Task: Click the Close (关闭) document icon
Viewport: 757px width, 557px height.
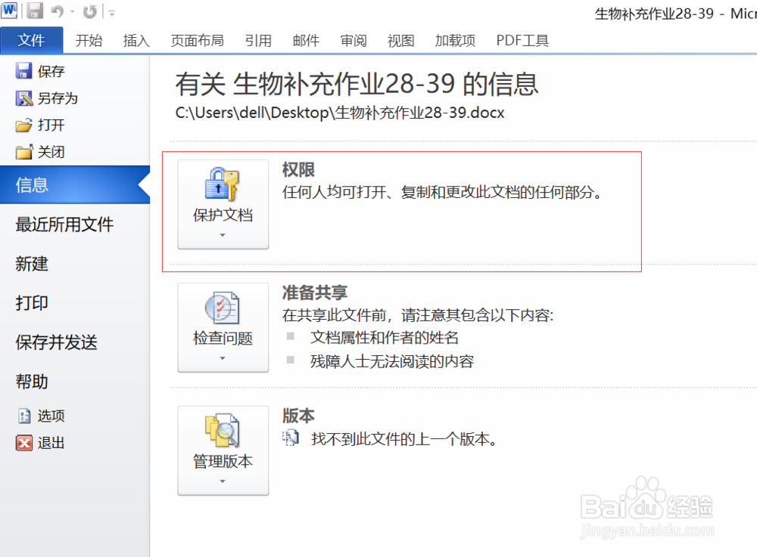Action: pyautogui.click(x=25, y=152)
